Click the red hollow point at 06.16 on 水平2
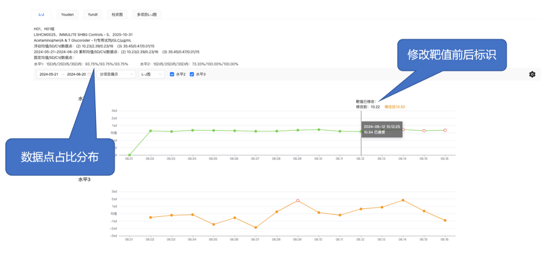This screenshot has width=543, height=257. (445, 130)
